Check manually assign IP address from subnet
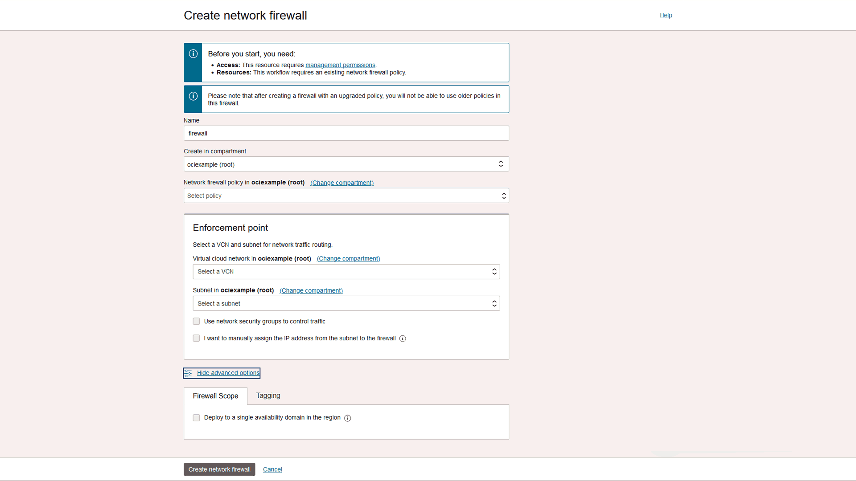 (196, 338)
